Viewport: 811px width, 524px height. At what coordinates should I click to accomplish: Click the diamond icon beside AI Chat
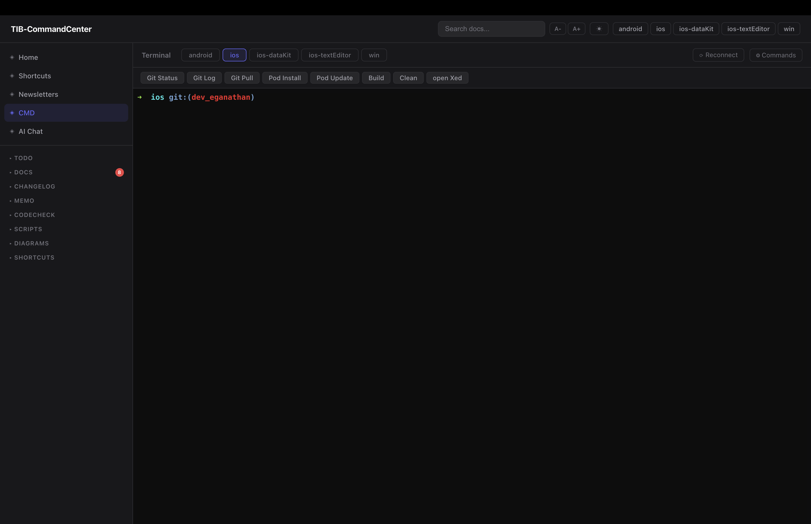12,131
